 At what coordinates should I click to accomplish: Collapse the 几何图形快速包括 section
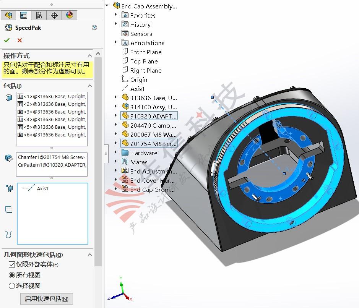tap(90, 255)
